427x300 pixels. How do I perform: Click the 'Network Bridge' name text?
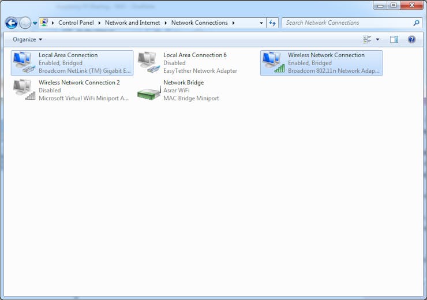183,82
